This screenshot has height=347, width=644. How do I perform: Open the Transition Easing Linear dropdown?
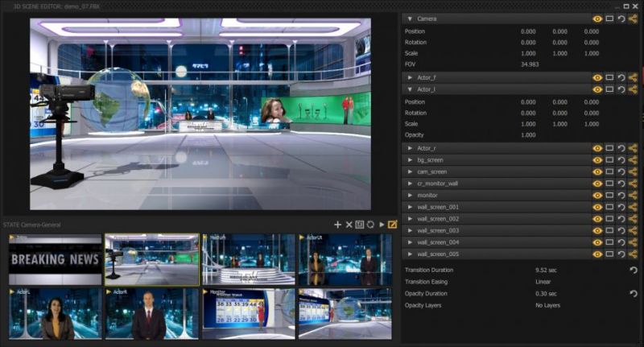pos(543,283)
